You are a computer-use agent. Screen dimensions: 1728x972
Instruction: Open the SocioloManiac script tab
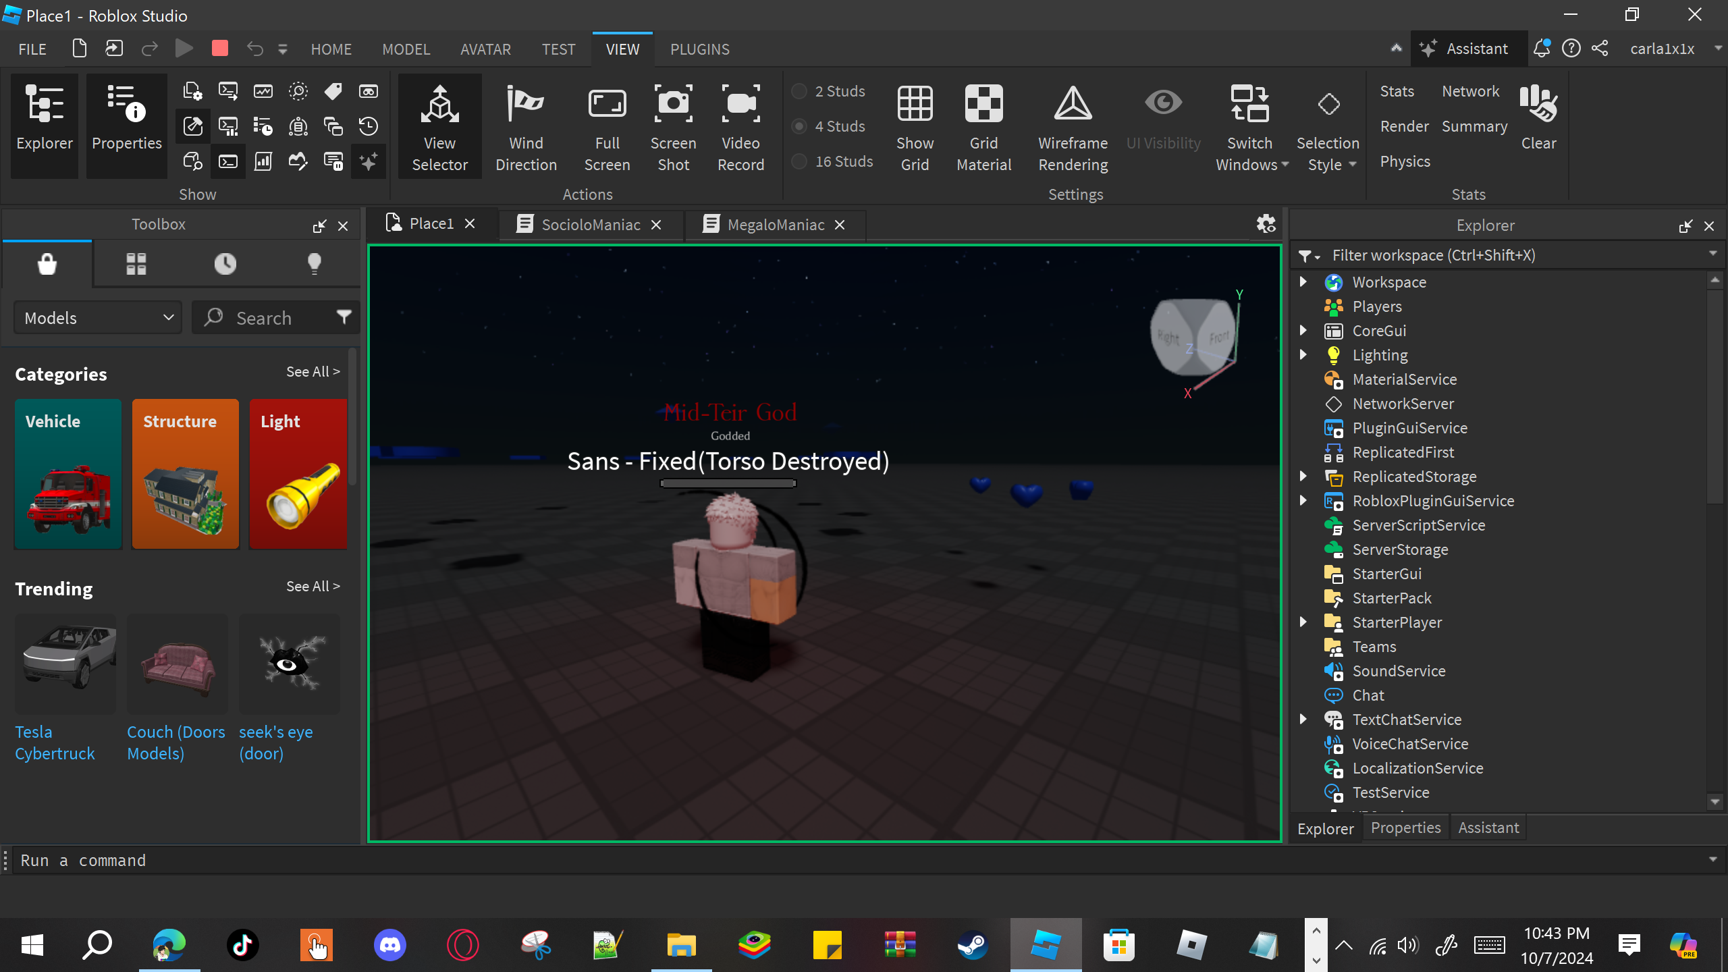click(590, 225)
